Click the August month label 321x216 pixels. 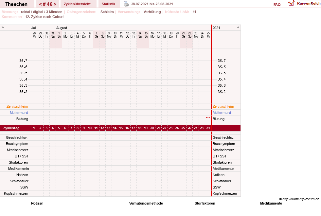pyautogui.click(x=62, y=28)
